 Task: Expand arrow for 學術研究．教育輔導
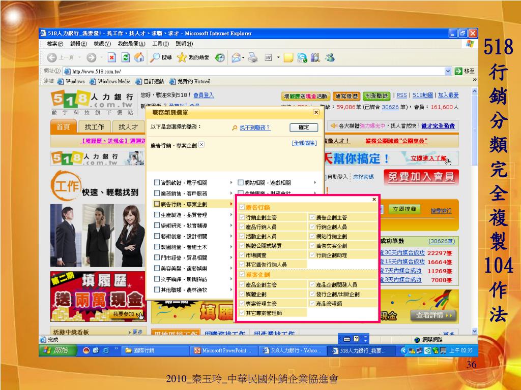click(x=231, y=225)
